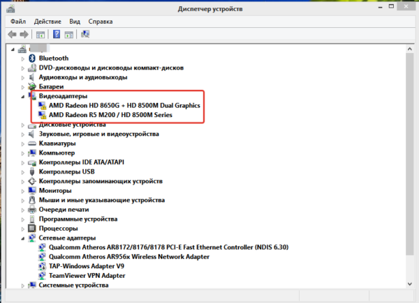This screenshot has height=303, width=419.
Task: Select AMD Radeon R5 M200 Series
Action: 110,115
